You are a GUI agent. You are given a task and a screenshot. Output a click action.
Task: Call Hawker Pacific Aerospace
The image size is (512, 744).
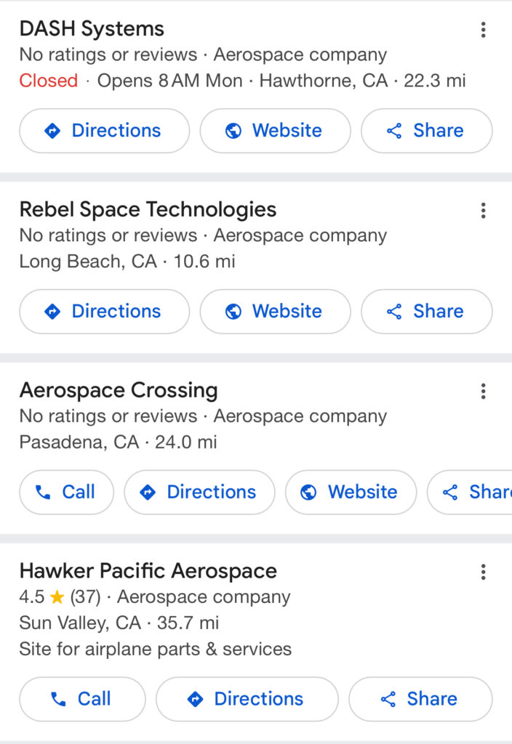(x=82, y=699)
